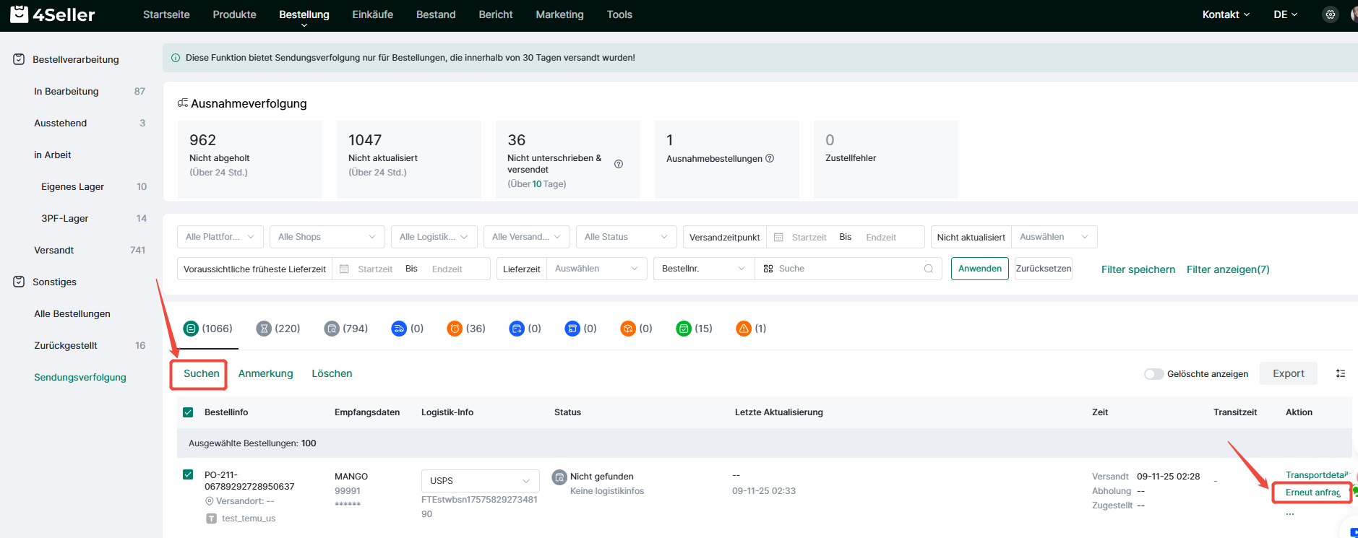The height and width of the screenshot is (538, 1358).
Task: Open the Einkäufe menu
Action: (373, 14)
